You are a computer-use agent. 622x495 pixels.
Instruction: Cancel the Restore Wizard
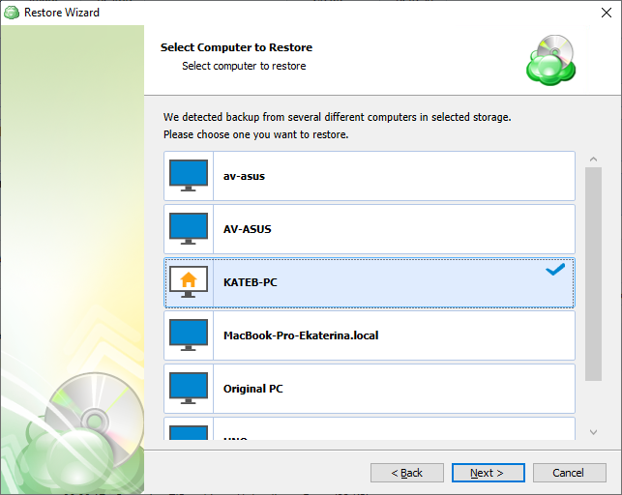click(568, 473)
